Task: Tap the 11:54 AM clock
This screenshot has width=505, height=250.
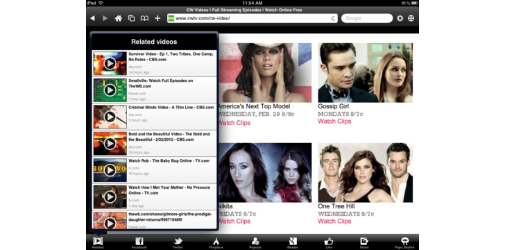Action: [x=252, y=3]
